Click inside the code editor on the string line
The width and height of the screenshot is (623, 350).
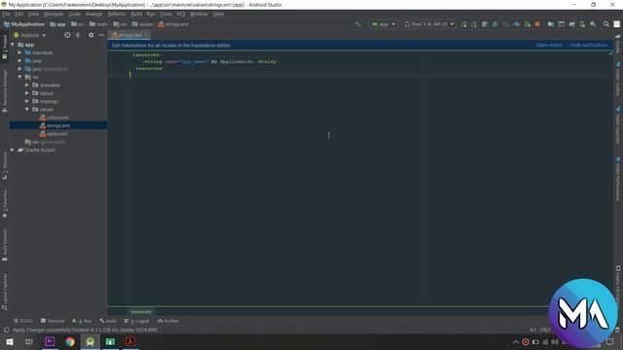pos(210,61)
